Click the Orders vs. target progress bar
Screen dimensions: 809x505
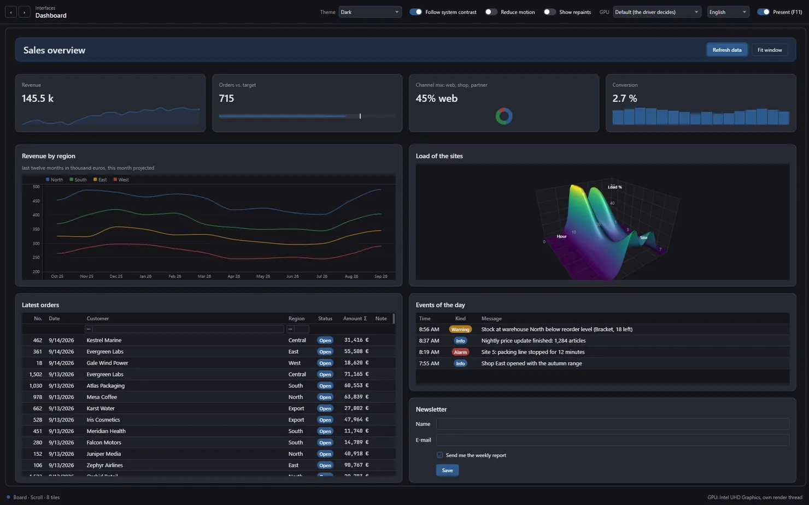click(307, 116)
